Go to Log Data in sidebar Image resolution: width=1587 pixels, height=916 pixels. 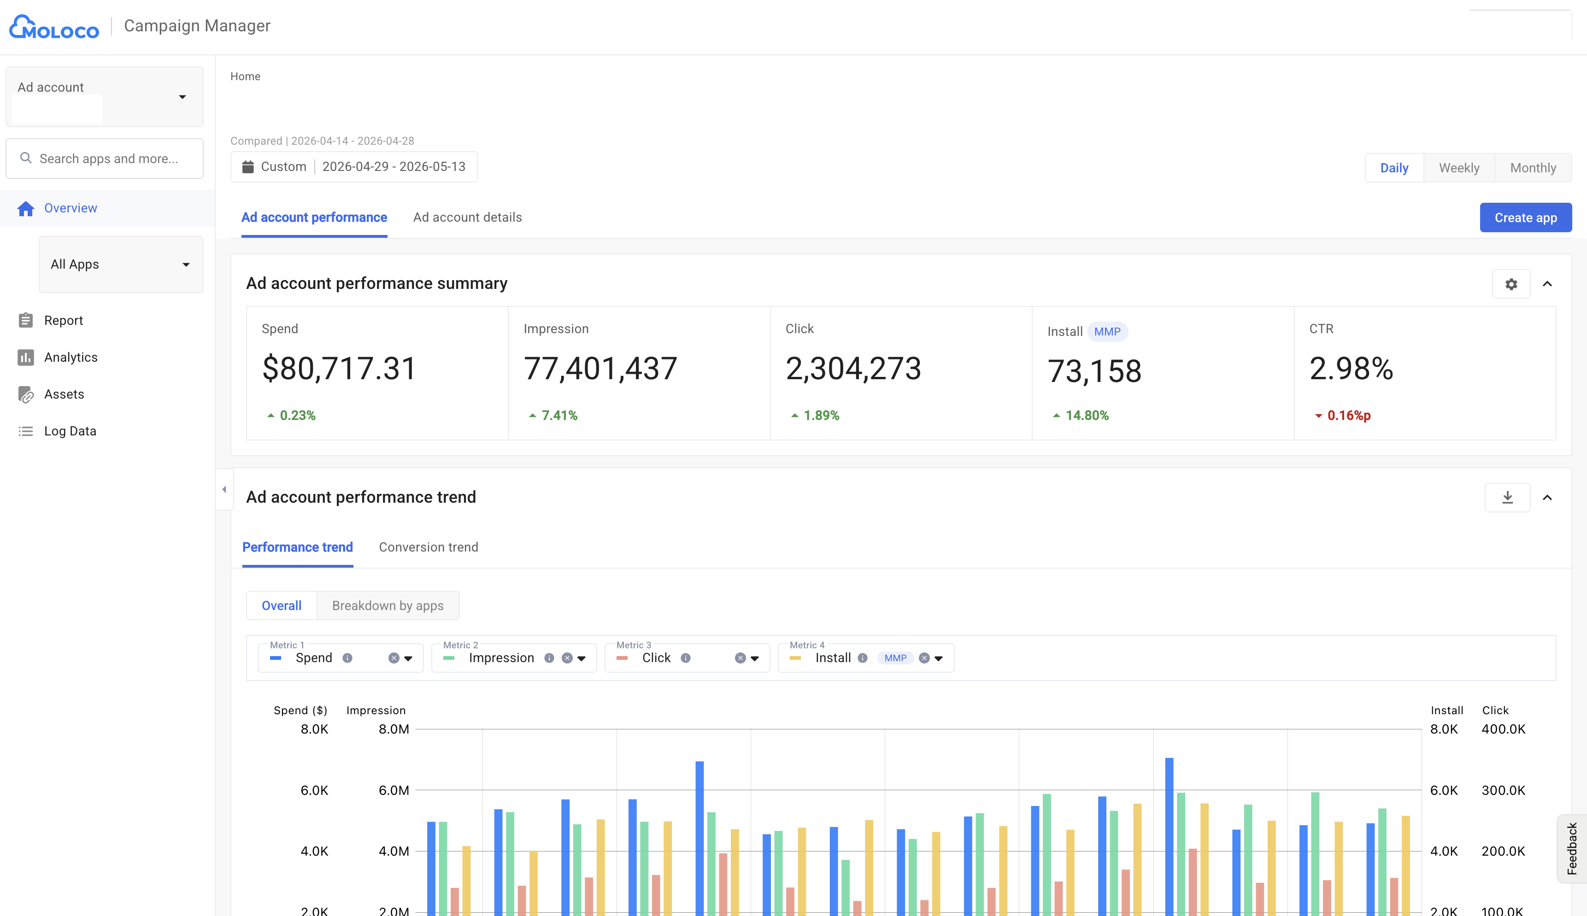click(71, 431)
